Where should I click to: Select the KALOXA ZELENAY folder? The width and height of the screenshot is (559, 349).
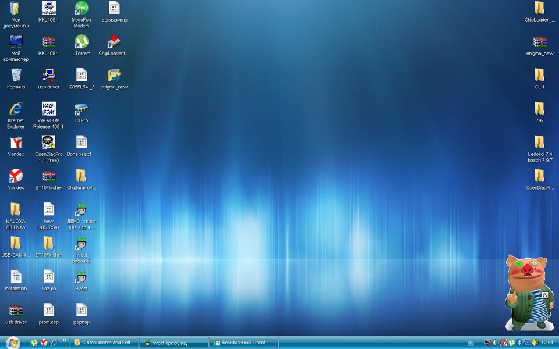tap(16, 210)
